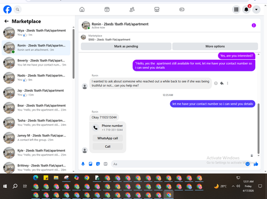The height and width of the screenshot is (199, 267).
Task: Open Facebook home via the logo
Action: [7, 10]
